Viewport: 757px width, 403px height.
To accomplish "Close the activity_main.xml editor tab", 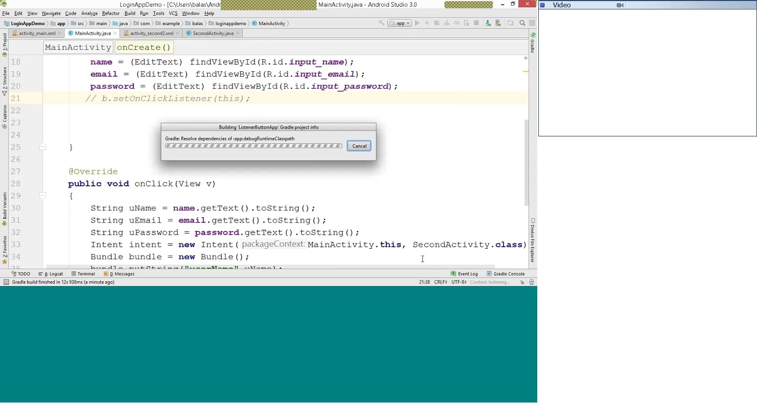I will (x=60, y=33).
